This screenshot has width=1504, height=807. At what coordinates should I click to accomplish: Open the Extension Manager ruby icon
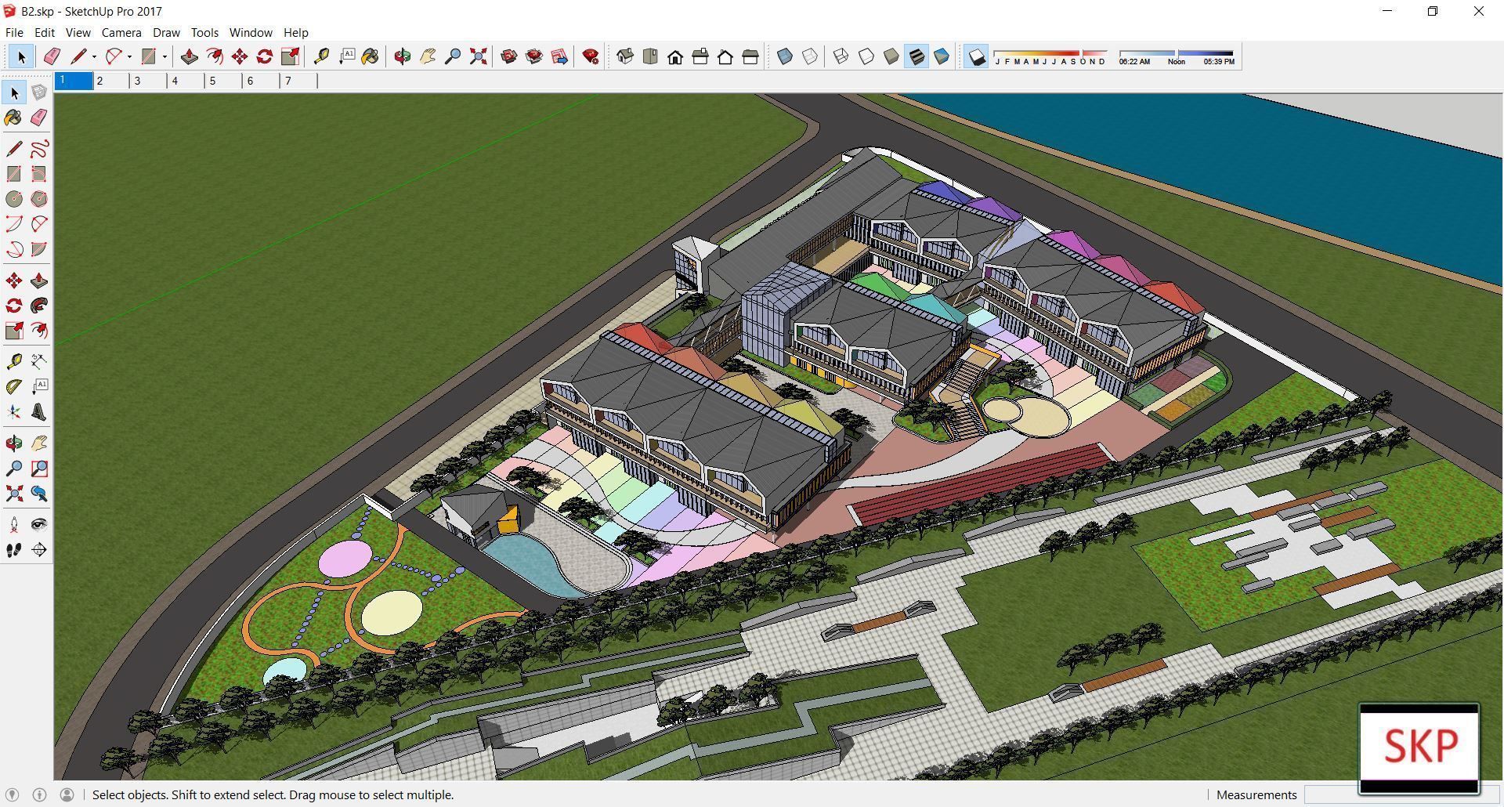point(591,56)
